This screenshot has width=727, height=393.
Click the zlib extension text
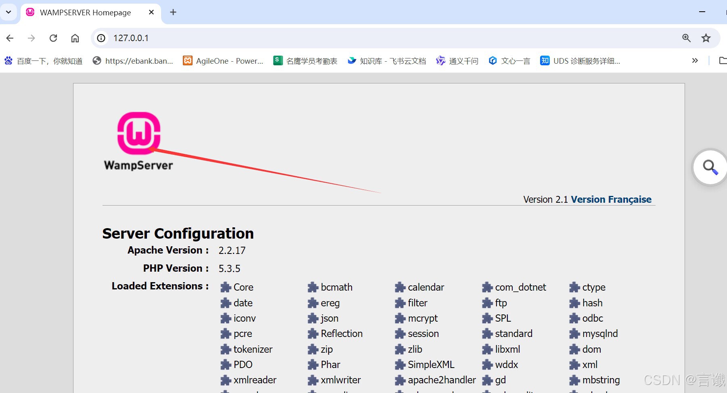point(415,349)
